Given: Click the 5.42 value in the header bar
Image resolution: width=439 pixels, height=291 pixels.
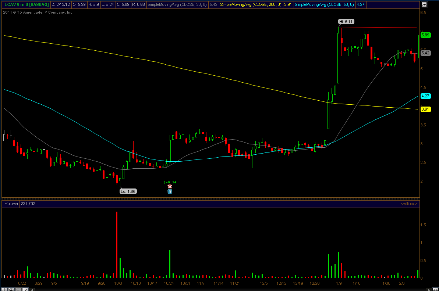Looking at the screenshot, I should (213, 4).
